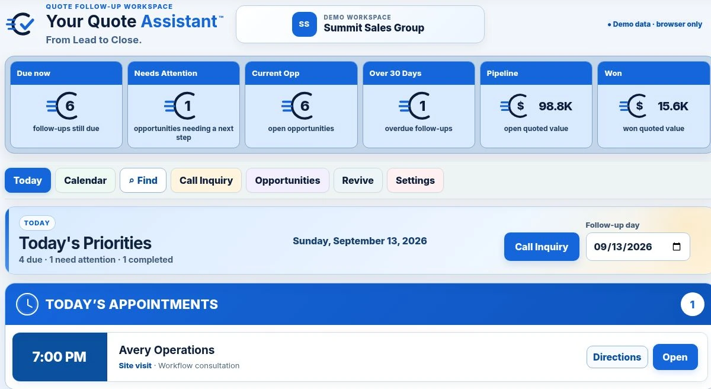Screen dimensions: 711x389
Task: Click the Follow-up day date field
Action: click(638, 247)
